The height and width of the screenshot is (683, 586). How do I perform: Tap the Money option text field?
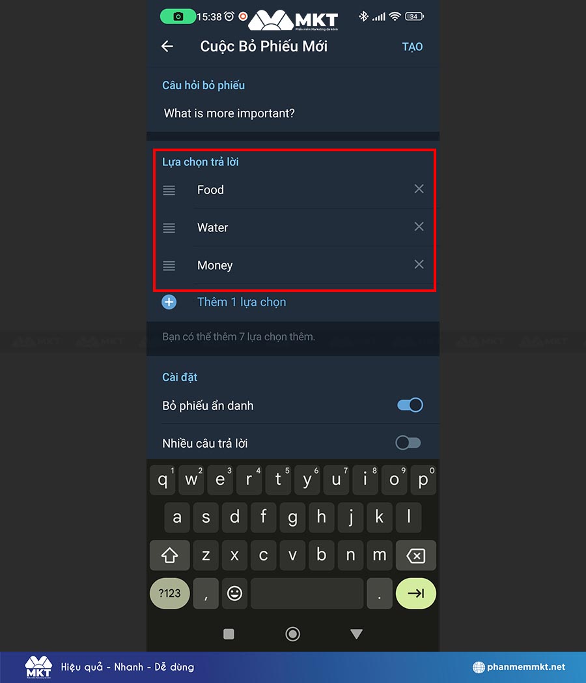[x=300, y=265]
